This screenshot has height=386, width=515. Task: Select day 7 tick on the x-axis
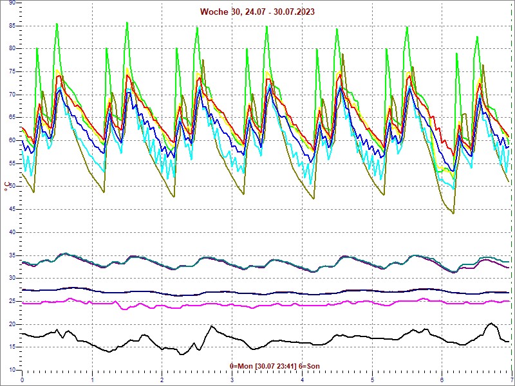click(x=511, y=380)
